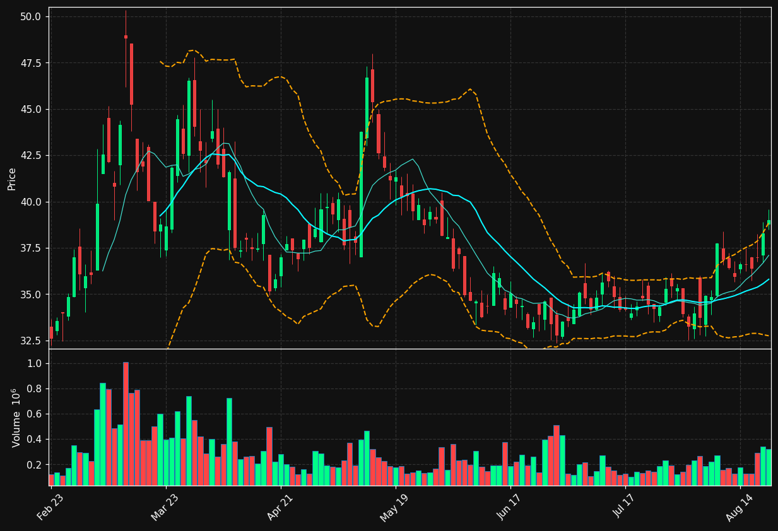Click the 1.0 volume axis value

[35, 364]
